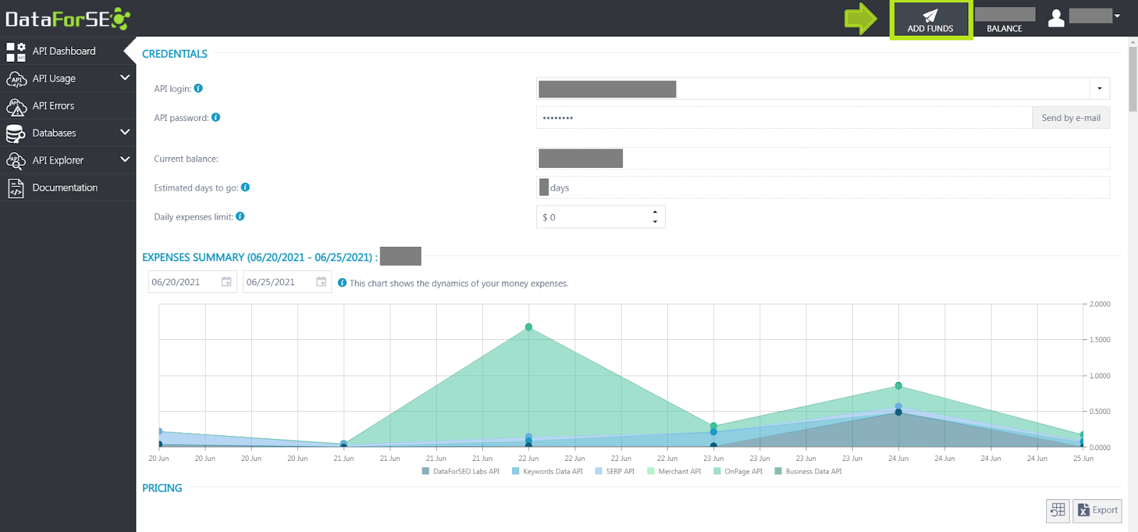The width and height of the screenshot is (1138, 532).
Task: Click the table view icon beside Export
Action: pyautogui.click(x=1058, y=510)
